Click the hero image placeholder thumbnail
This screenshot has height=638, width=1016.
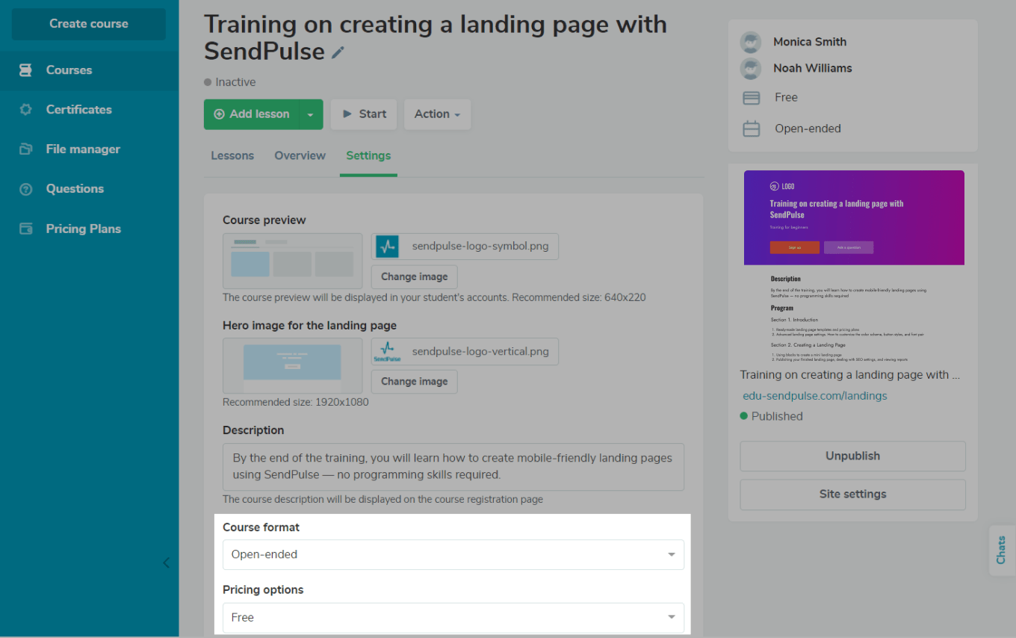click(x=292, y=365)
